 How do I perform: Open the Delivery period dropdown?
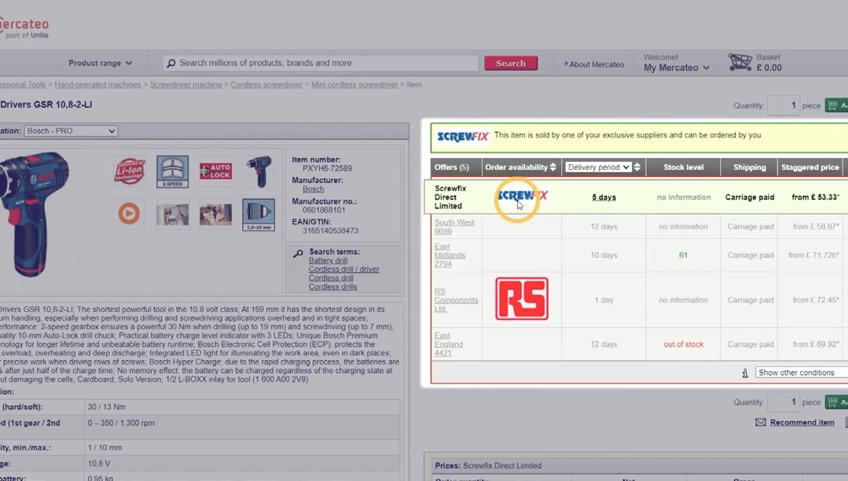[x=598, y=167]
